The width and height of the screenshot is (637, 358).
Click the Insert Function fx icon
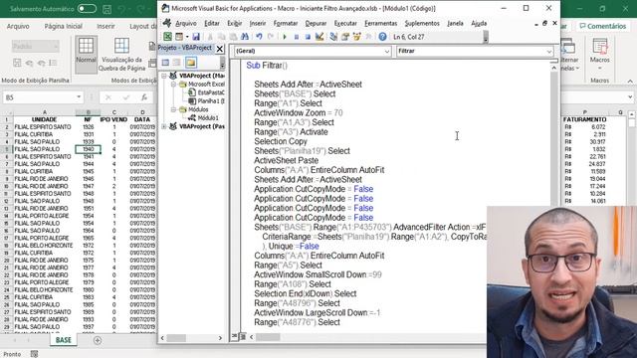coord(143,97)
